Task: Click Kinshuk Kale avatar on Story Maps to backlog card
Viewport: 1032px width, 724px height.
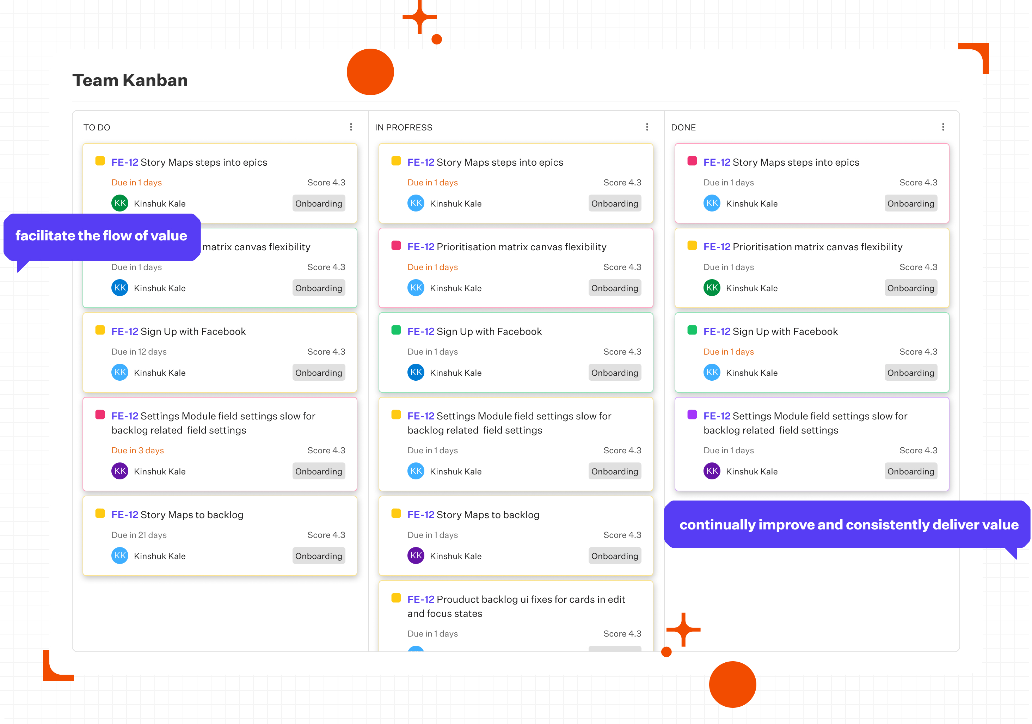Action: point(119,556)
